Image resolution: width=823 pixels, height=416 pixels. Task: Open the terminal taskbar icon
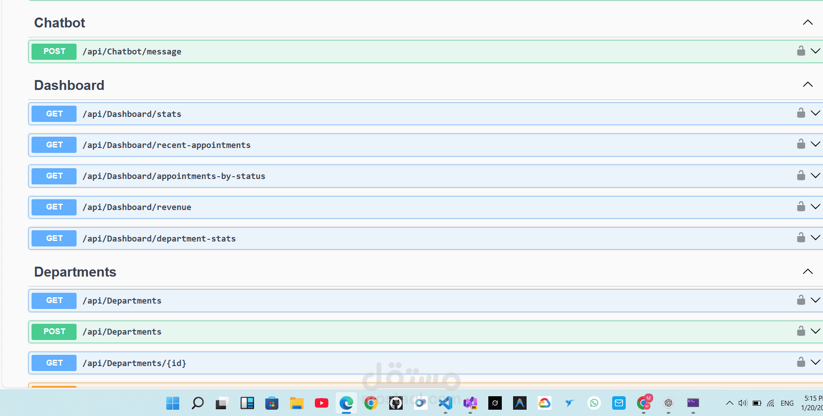pos(693,403)
